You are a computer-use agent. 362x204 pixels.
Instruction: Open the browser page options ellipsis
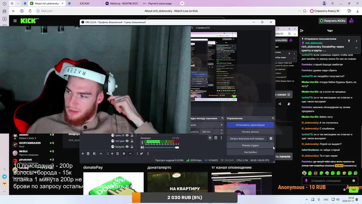tap(299, 11)
